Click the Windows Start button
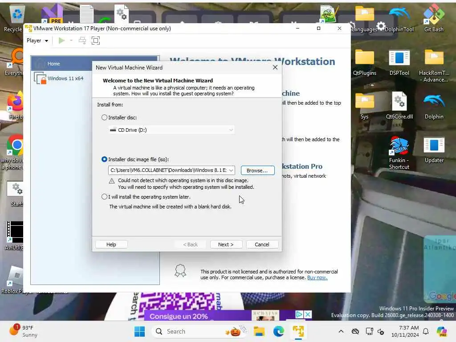 [139, 331]
